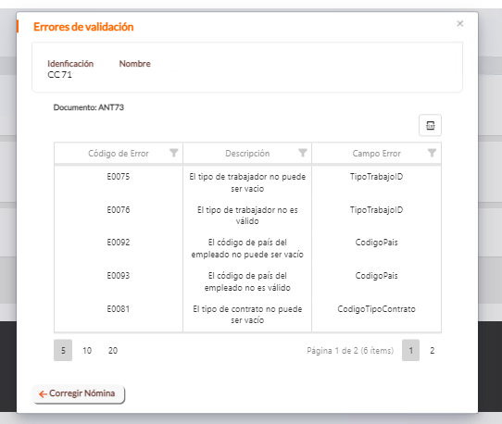
Task: Set page size to 20 items
Action: [113, 350]
